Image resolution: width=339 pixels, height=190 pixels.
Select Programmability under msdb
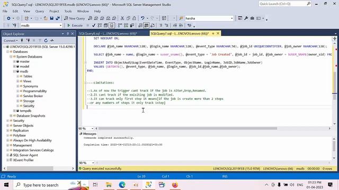(x=35, y=91)
